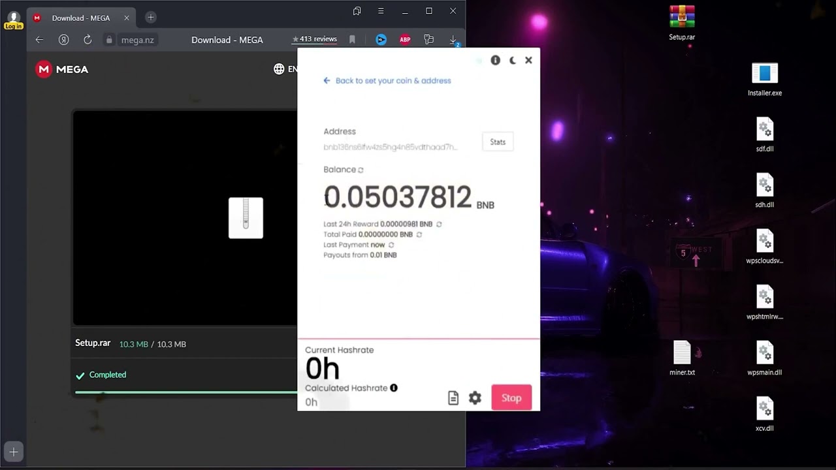
Task: Open miner settings gear
Action: pyautogui.click(x=475, y=398)
